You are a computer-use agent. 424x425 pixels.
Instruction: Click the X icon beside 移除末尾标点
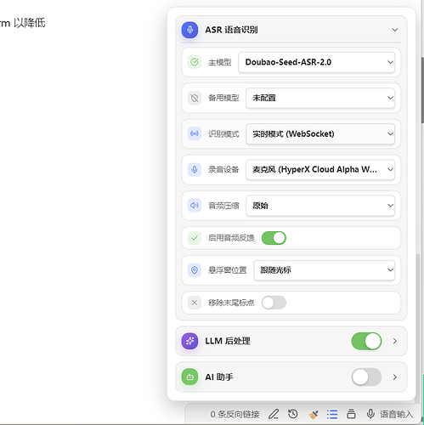195,303
